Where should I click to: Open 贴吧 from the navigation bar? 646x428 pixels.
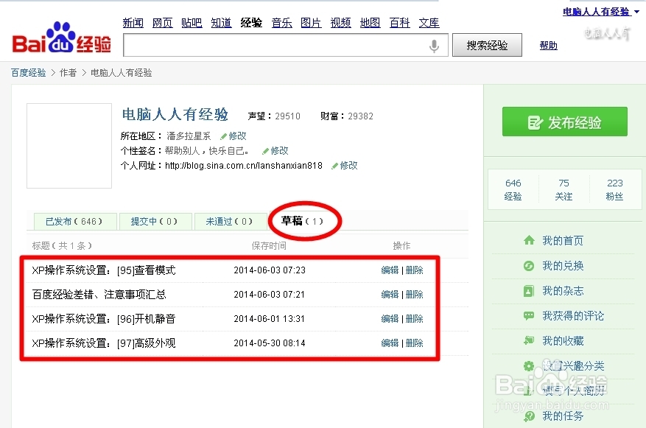coord(191,23)
